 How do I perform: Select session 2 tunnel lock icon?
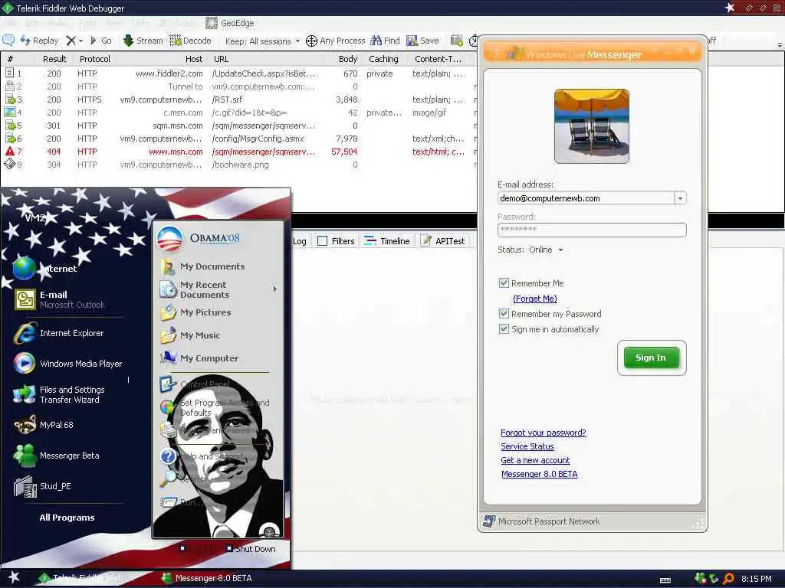[9, 86]
